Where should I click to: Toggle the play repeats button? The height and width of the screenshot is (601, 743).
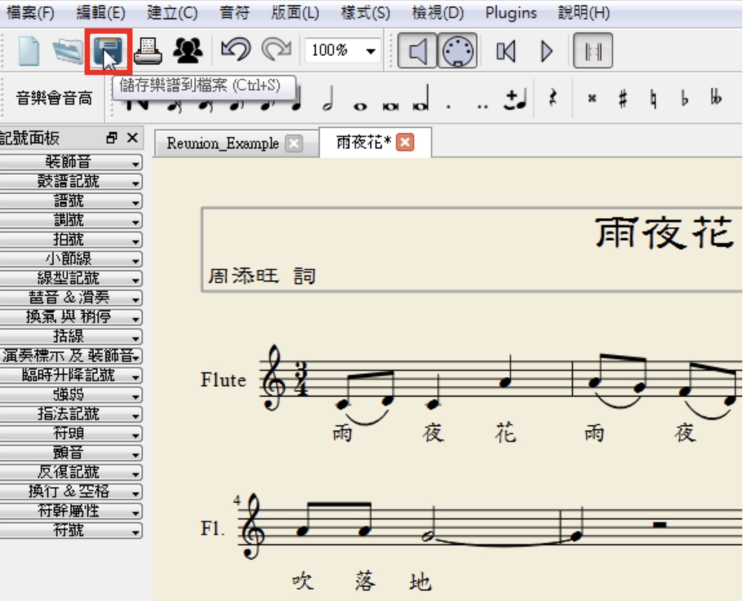pyautogui.click(x=593, y=50)
